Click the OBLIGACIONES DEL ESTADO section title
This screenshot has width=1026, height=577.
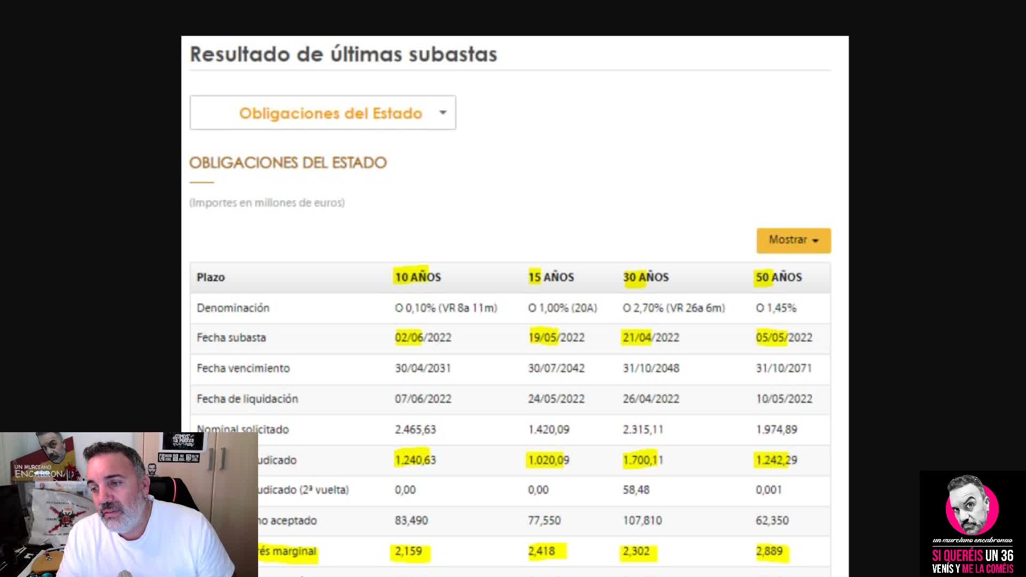(x=288, y=162)
